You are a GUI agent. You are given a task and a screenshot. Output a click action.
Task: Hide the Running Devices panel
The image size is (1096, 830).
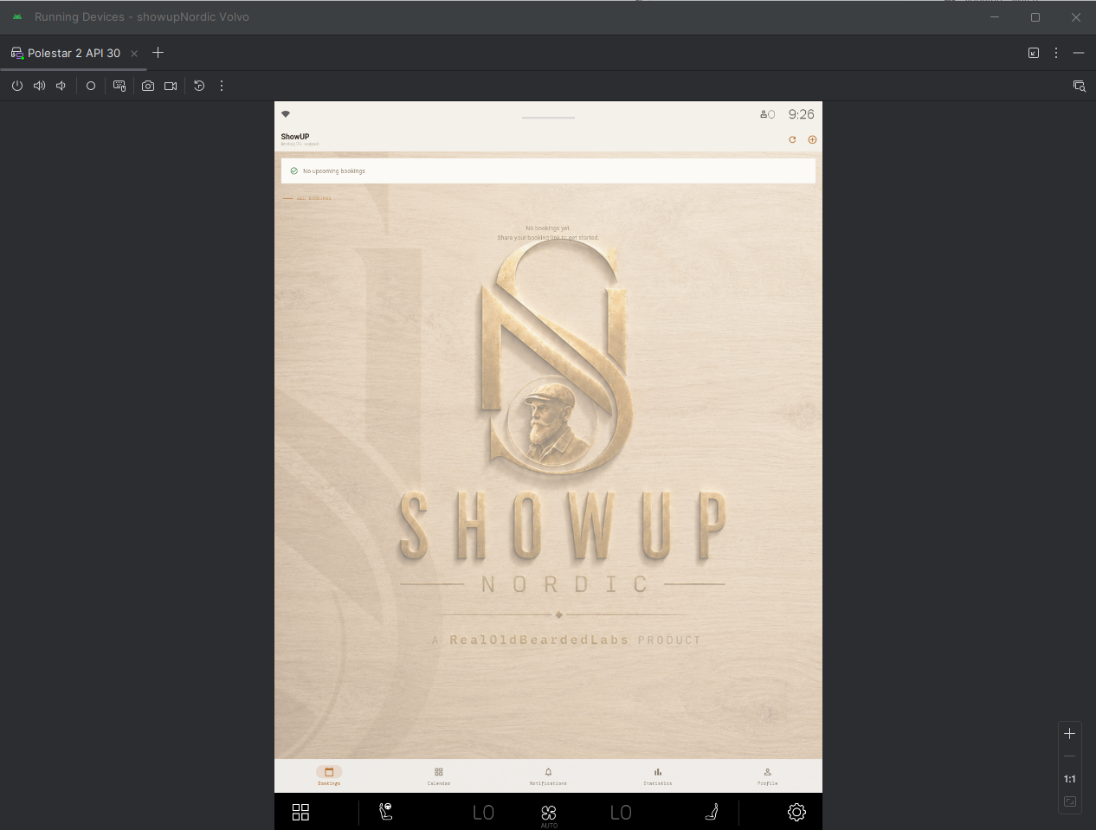(x=1079, y=53)
